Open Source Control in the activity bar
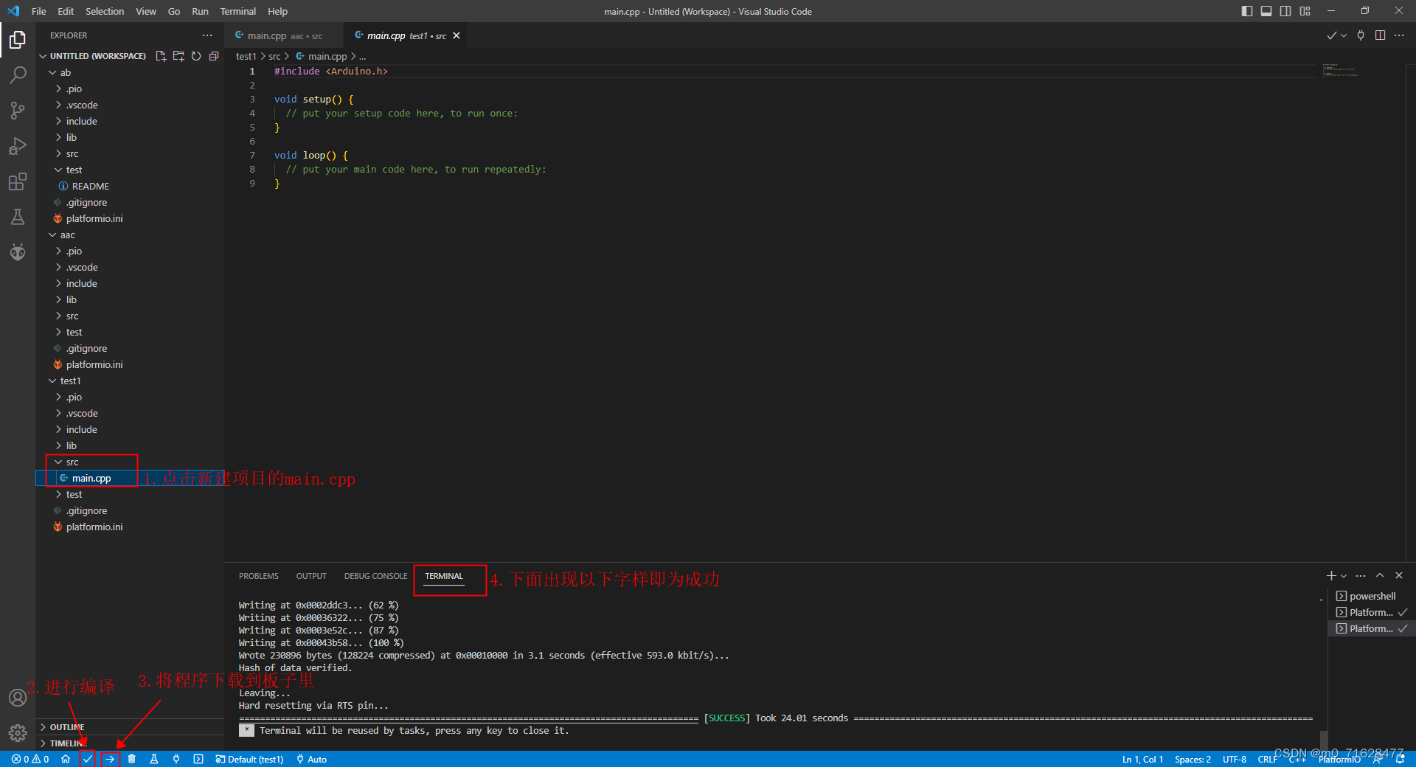The image size is (1416, 767). coord(18,110)
